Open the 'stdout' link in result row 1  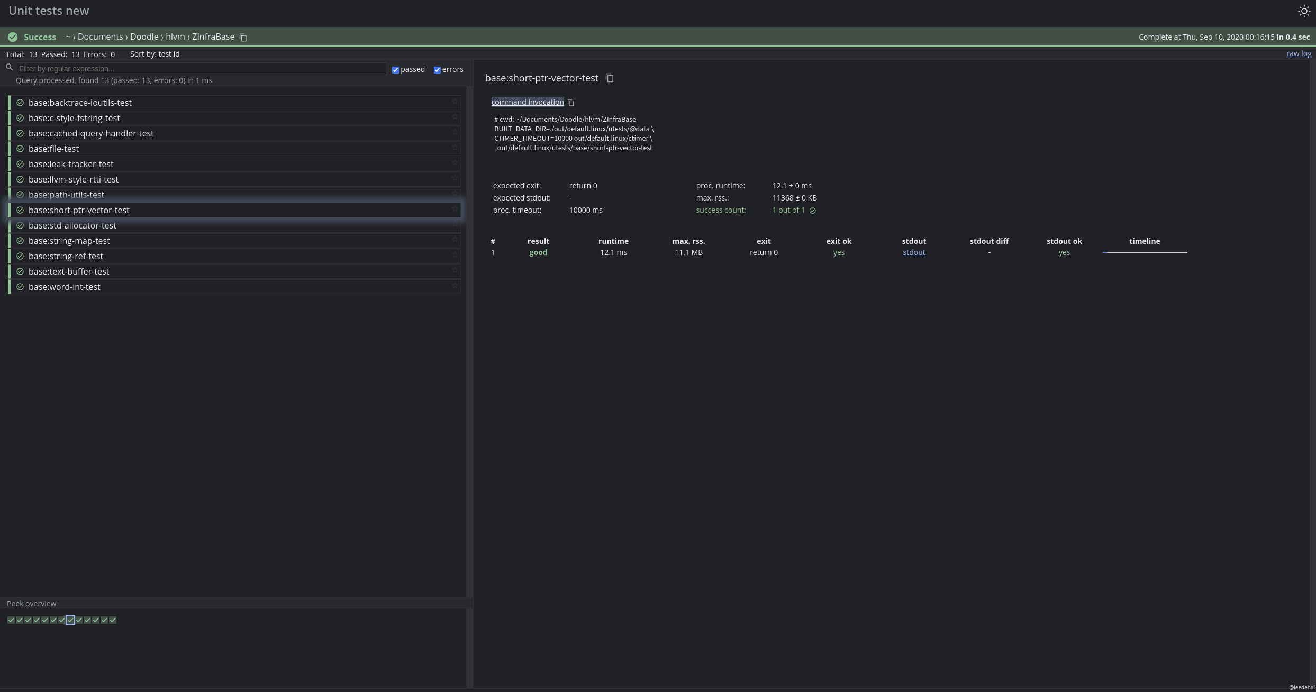[914, 252]
